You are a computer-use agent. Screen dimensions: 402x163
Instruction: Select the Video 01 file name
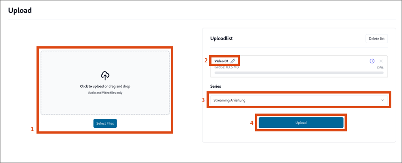(221, 61)
